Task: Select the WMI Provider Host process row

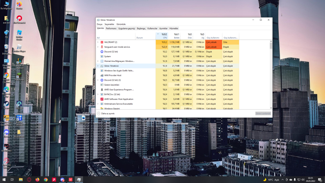Action: pyautogui.click(x=167, y=75)
